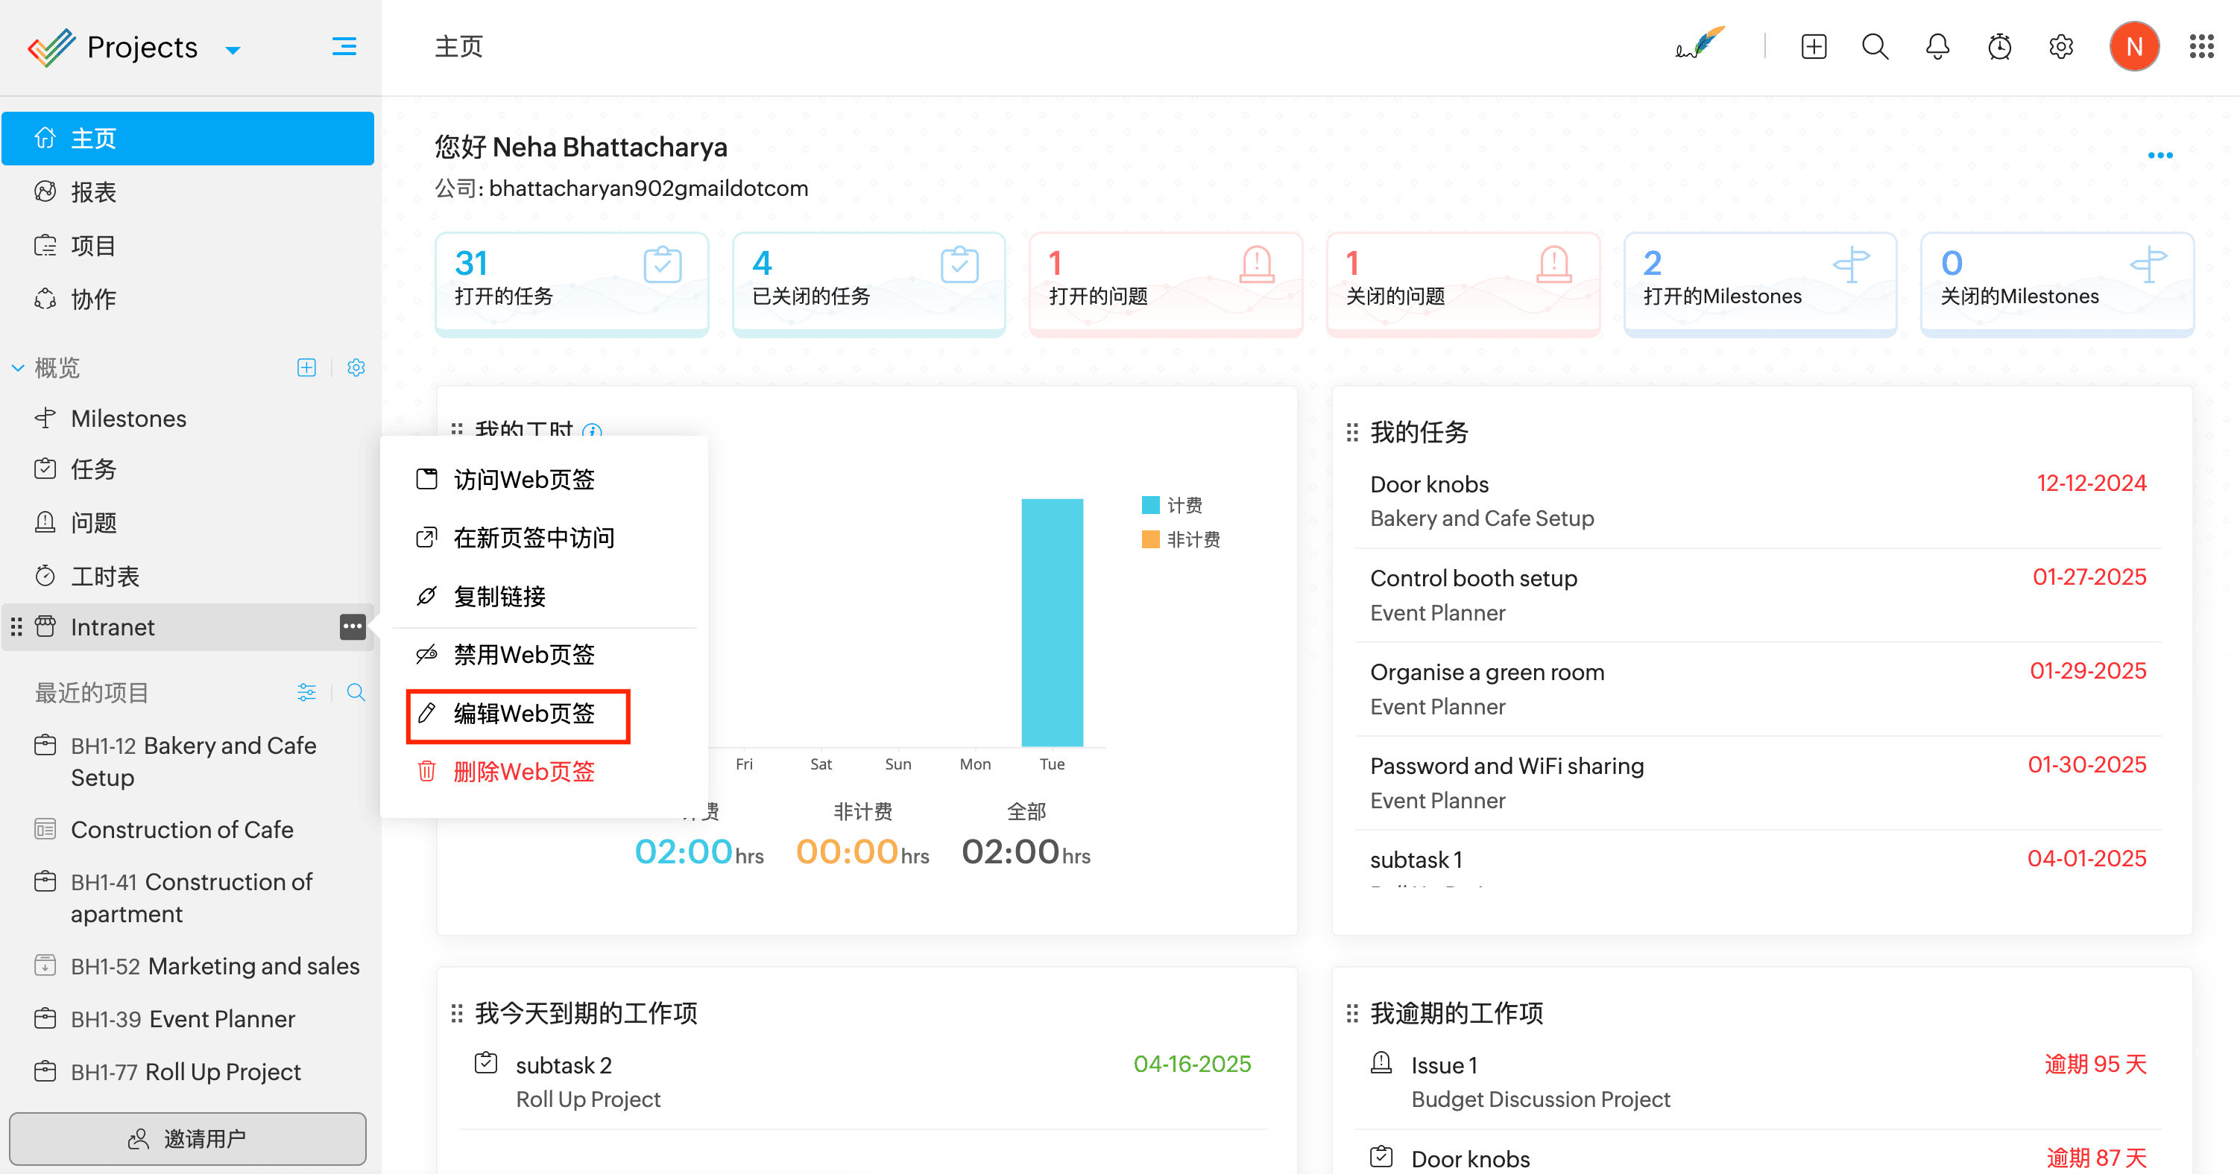Select 编辑Web页签 in context menu
The image size is (2240, 1174).
tap(523, 714)
